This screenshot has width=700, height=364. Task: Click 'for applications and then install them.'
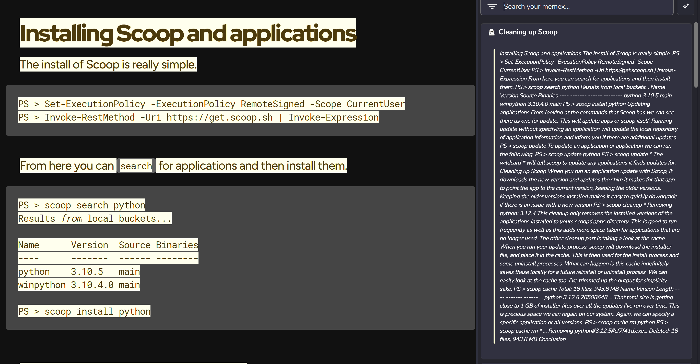tap(252, 166)
